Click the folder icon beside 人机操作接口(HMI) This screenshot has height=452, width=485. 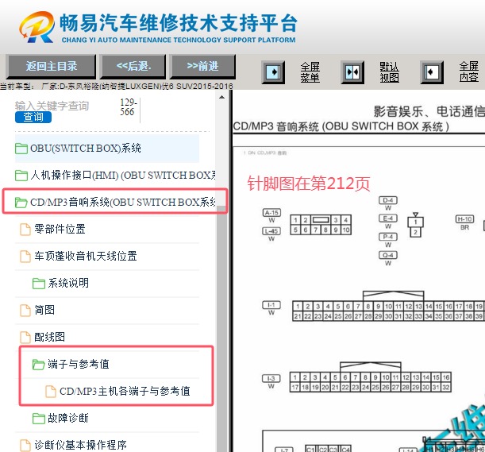tap(21, 176)
